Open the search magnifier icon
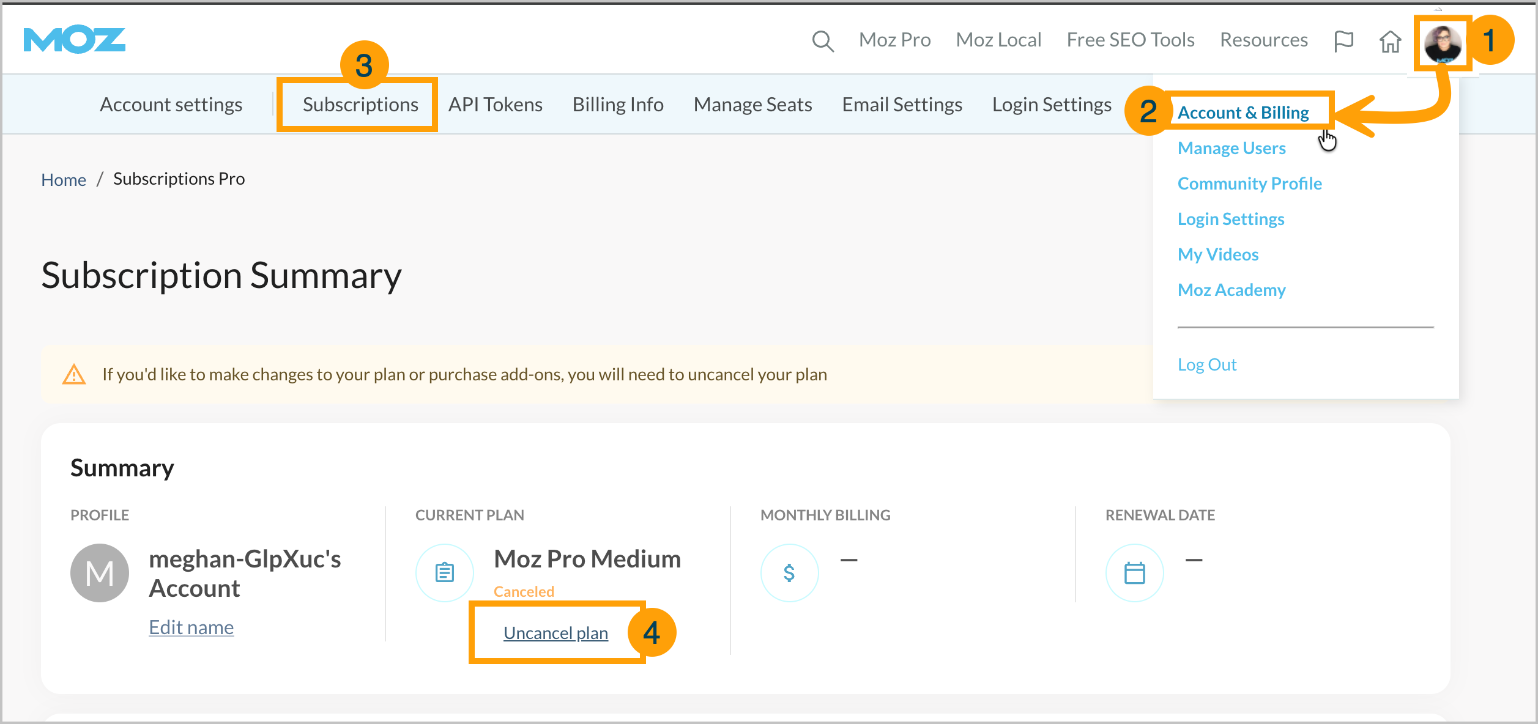1538x724 pixels. click(x=823, y=41)
